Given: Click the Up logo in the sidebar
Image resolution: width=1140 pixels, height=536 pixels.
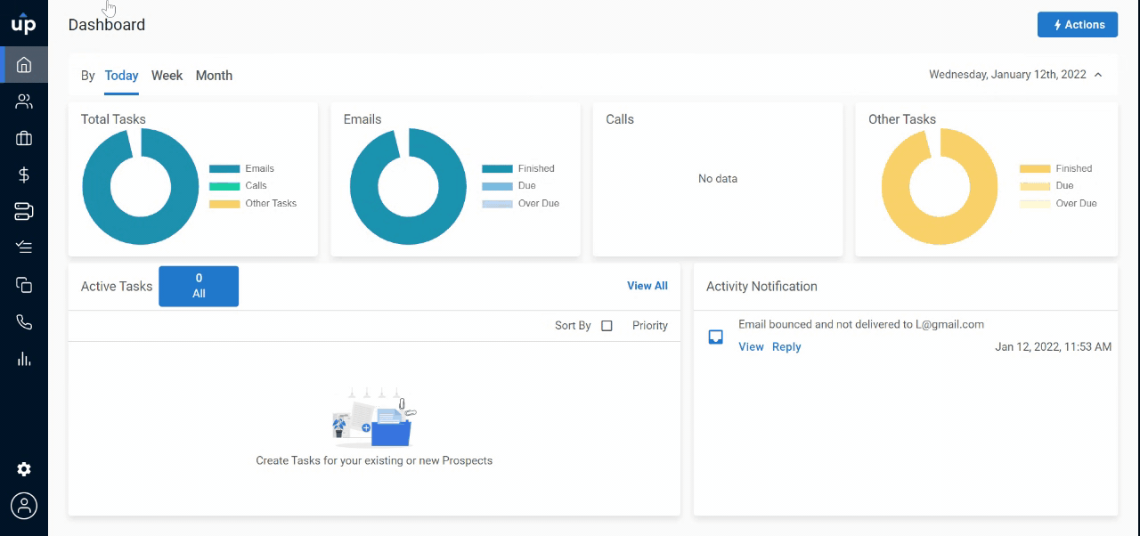Looking at the screenshot, I should (x=24, y=24).
